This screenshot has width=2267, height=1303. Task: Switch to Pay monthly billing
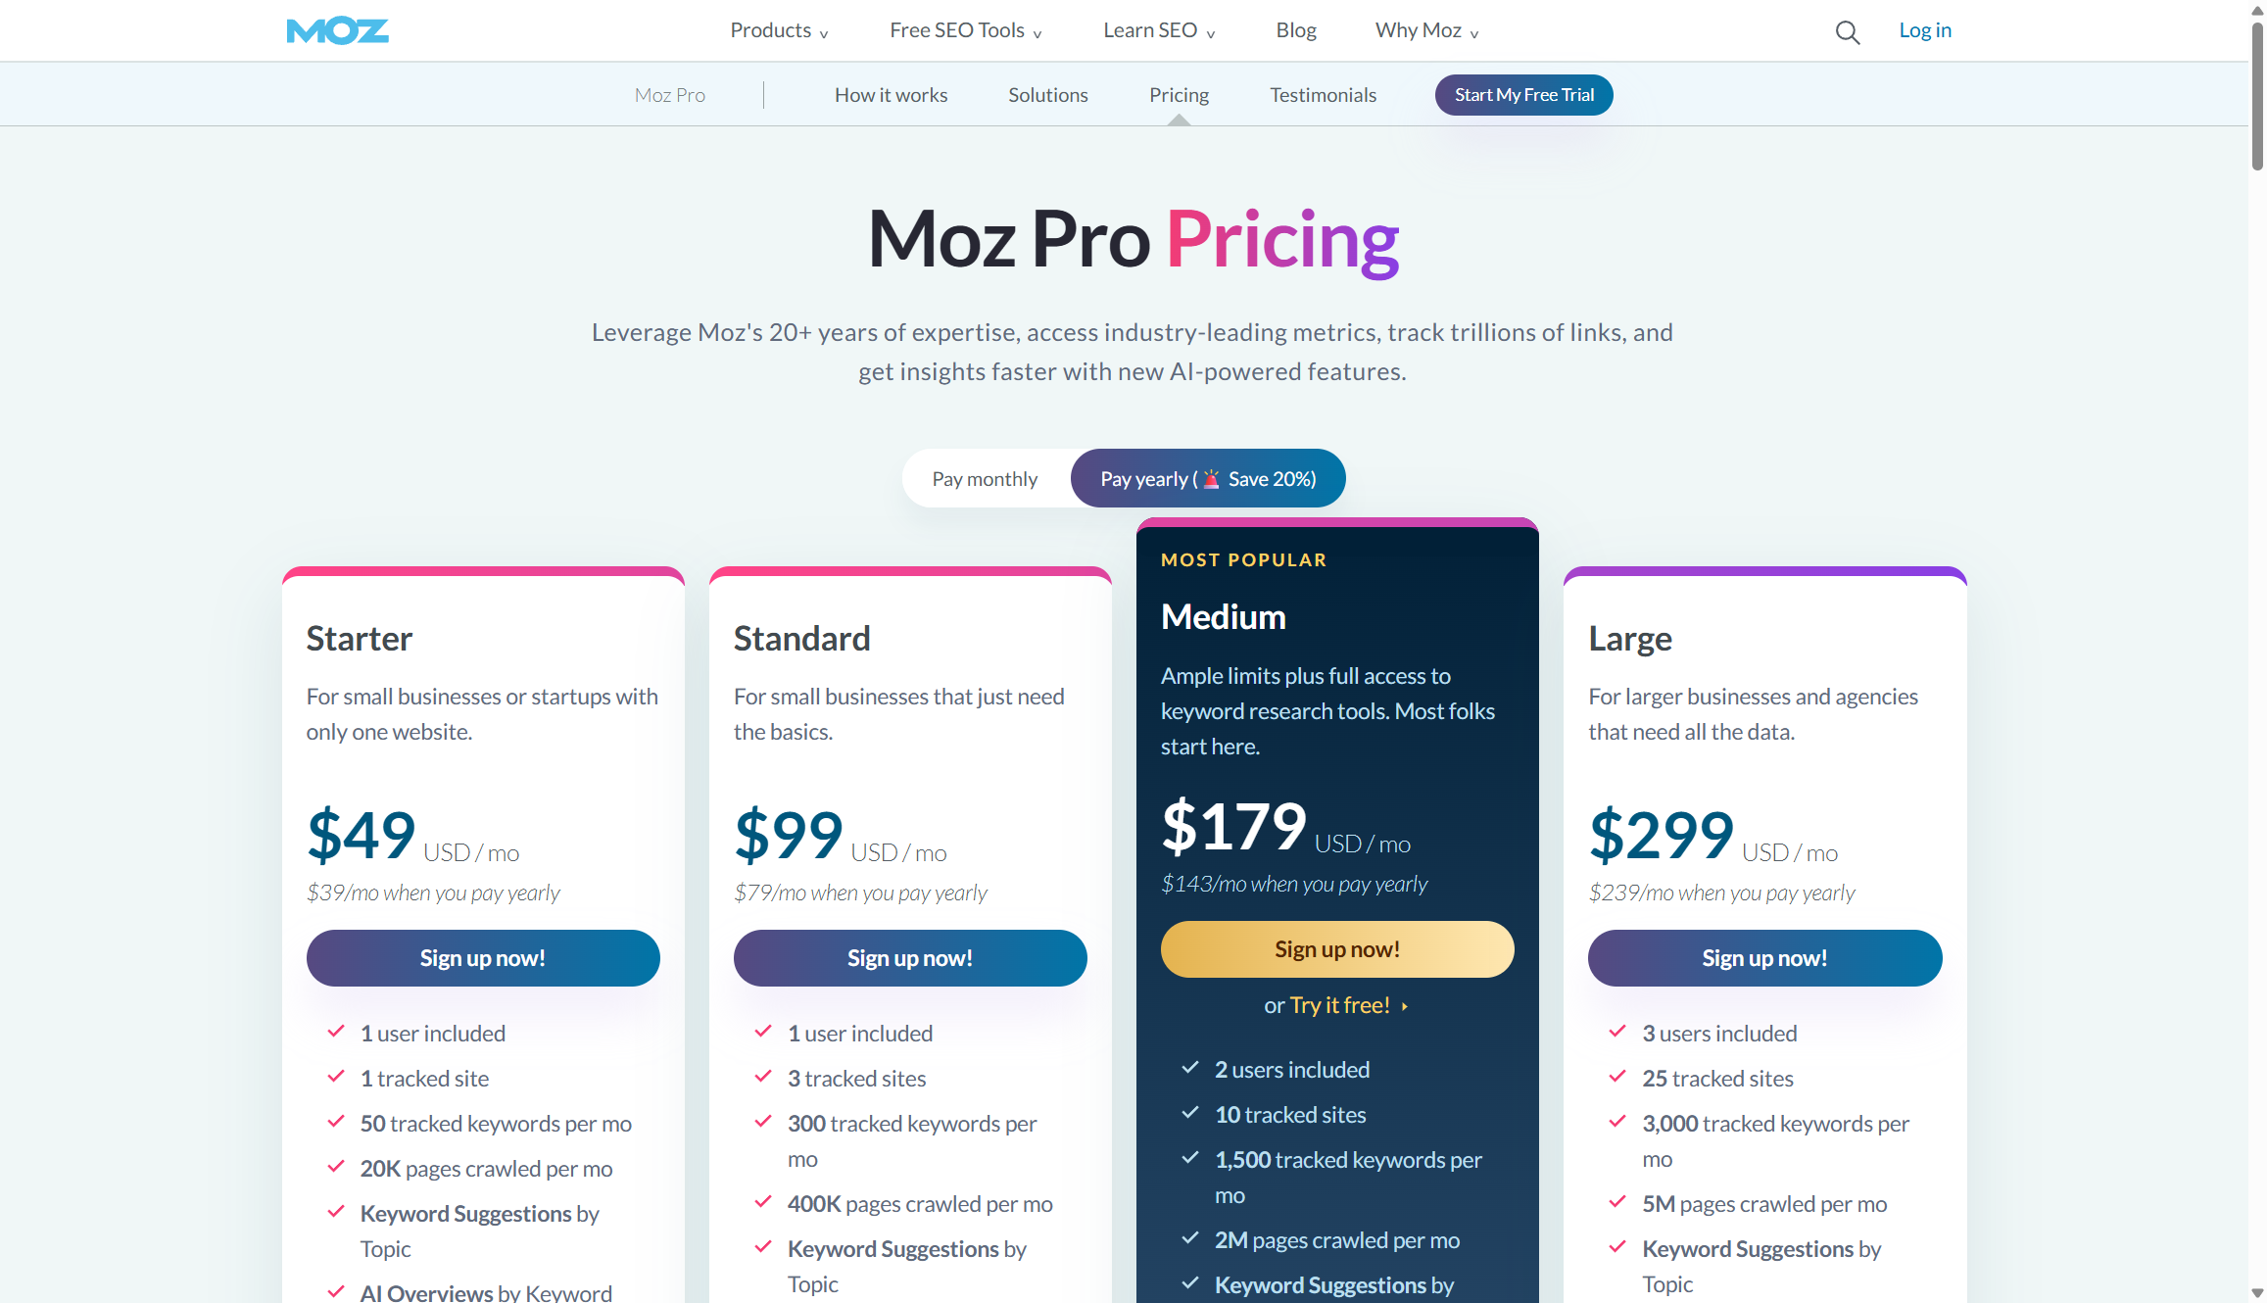984,478
